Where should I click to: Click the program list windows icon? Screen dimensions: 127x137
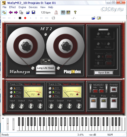(21, 12)
